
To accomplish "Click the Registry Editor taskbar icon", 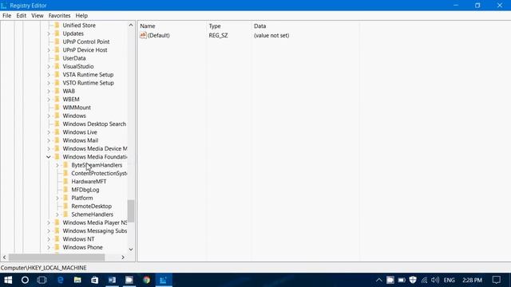I will [164, 280].
